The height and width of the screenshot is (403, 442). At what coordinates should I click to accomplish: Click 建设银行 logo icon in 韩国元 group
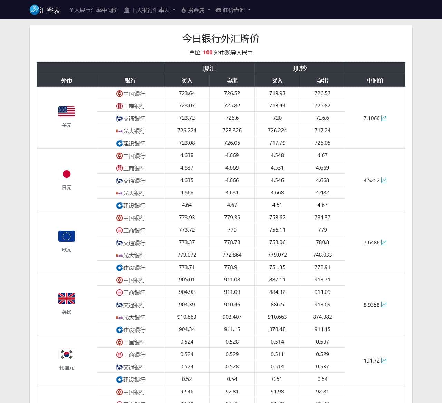click(x=119, y=380)
